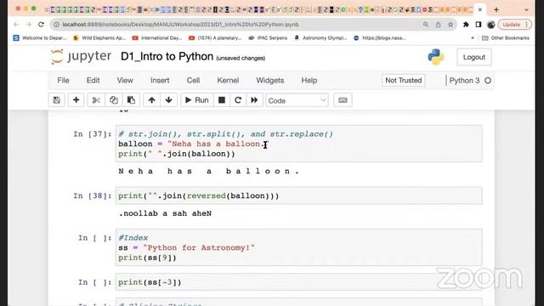The width and height of the screenshot is (544, 306).
Task: Save notebook with the floppy disk icon
Action: pos(57,100)
